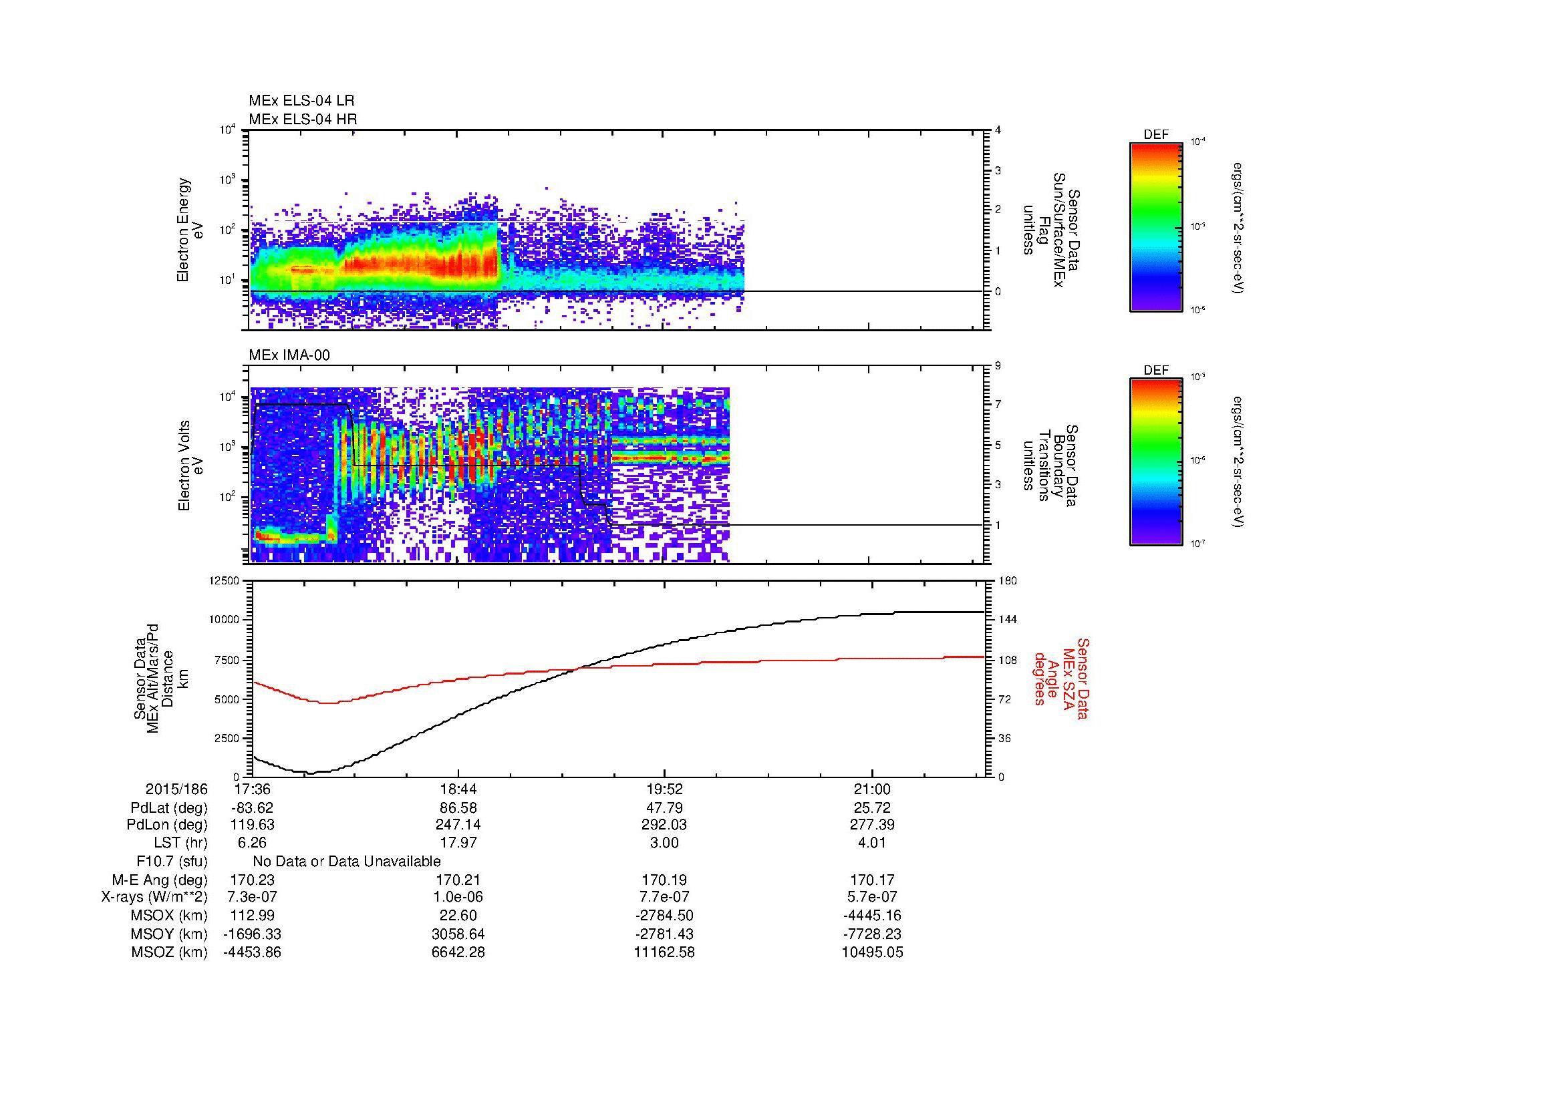This screenshot has width=1563, height=1104.
Task: Click the 'PdLon (deg)' row label
Action: point(168,825)
